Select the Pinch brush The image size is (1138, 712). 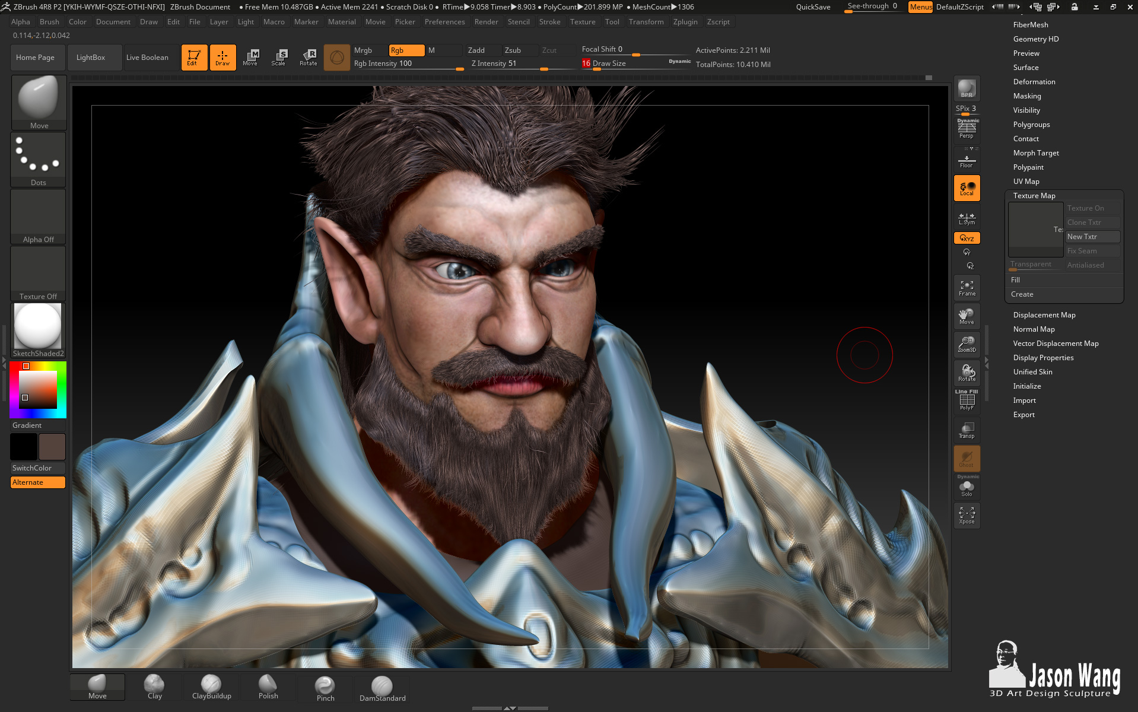pos(325,688)
